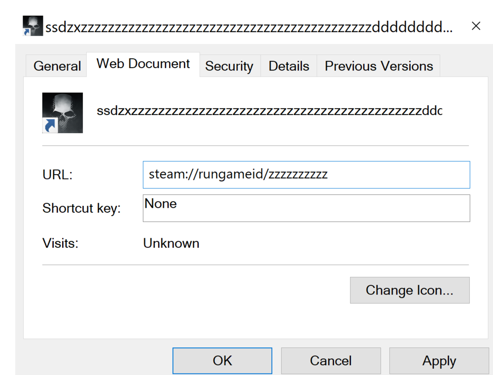Click the "URL:" label
The image size is (493, 375).
point(58,175)
